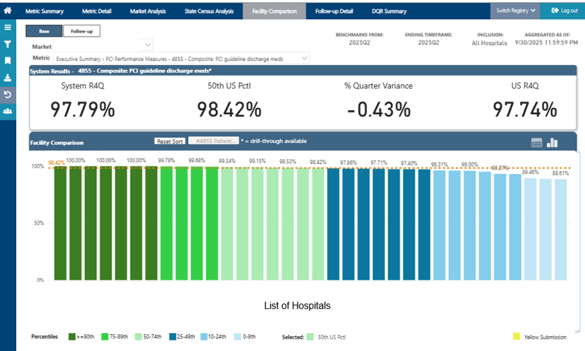Click the home icon in top bar

tap(7, 11)
